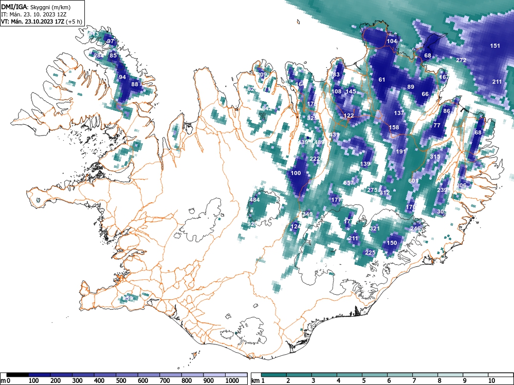
Task: Click the visibility value 77 on the map
Action: pos(436,125)
